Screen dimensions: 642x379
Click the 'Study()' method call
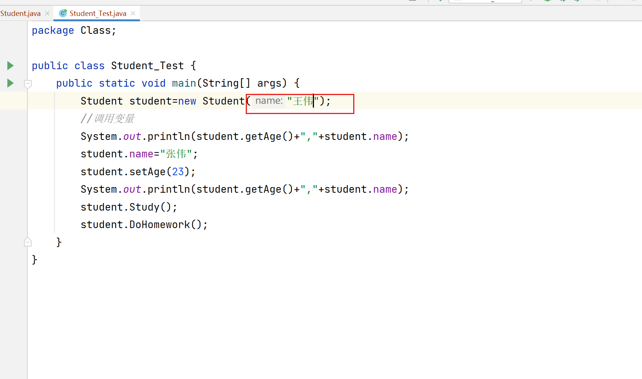(150, 207)
